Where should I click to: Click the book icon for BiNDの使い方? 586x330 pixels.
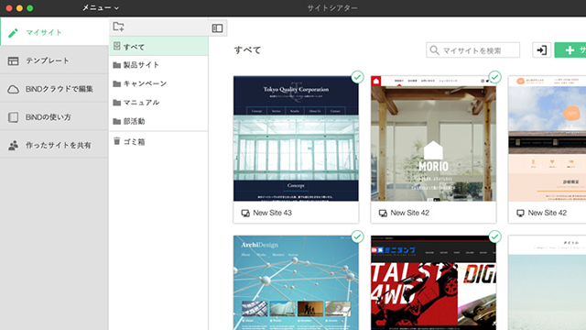point(13,117)
